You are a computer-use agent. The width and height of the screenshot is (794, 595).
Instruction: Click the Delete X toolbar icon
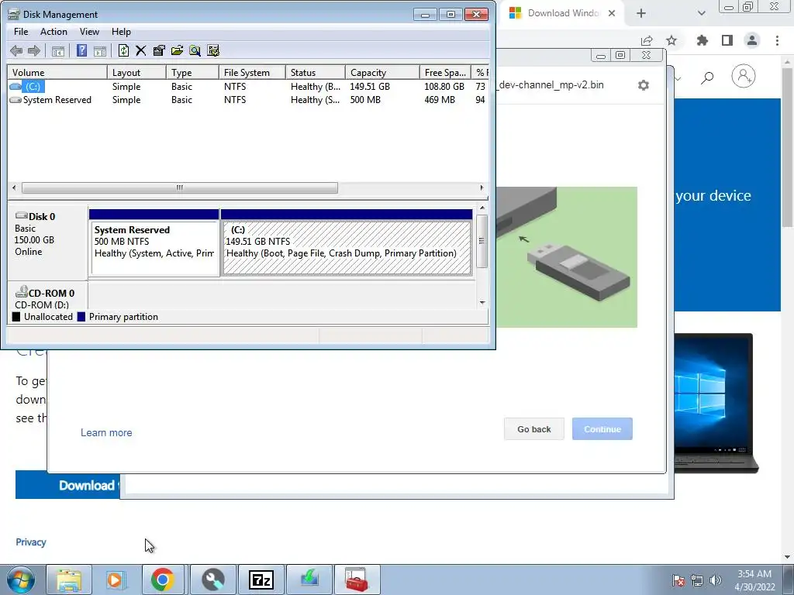pyautogui.click(x=141, y=50)
